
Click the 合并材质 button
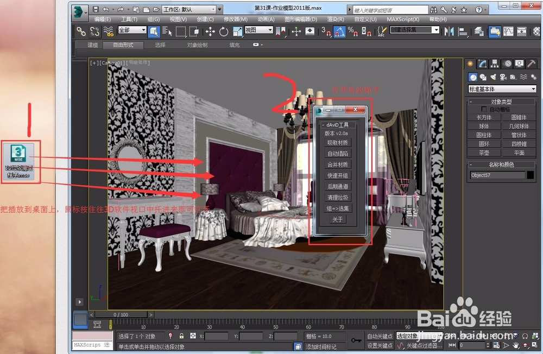tap(338, 165)
